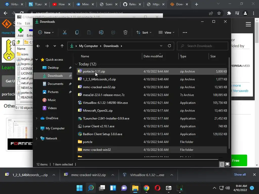The height and width of the screenshot is (194, 259).
Task: Open a new Chrome tab
Action: (x=196, y=4)
